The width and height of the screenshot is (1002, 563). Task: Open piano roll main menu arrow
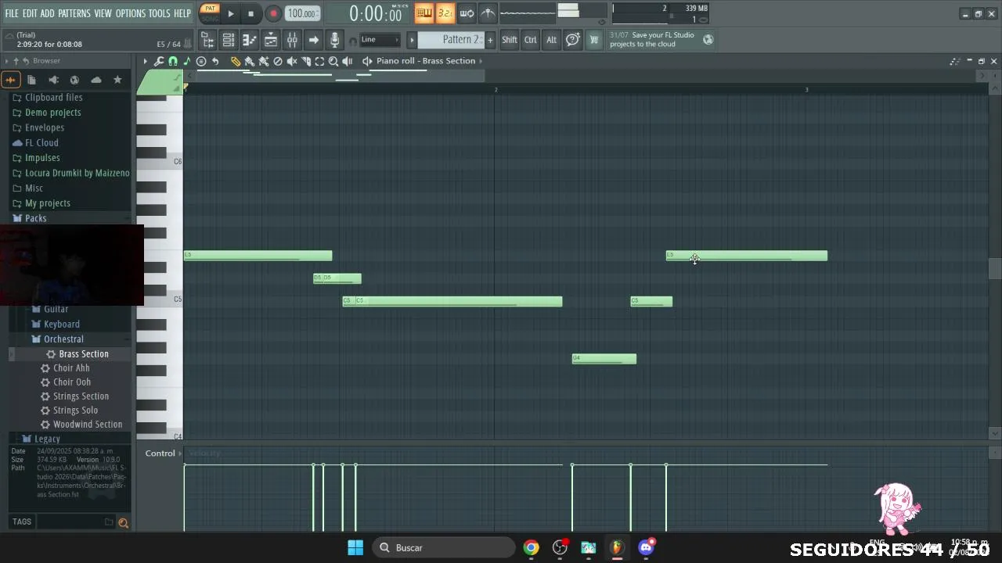pyautogui.click(x=145, y=61)
